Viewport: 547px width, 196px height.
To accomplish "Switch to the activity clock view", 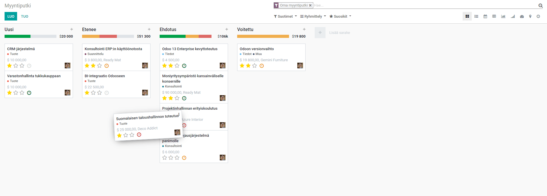I will tap(538, 17).
